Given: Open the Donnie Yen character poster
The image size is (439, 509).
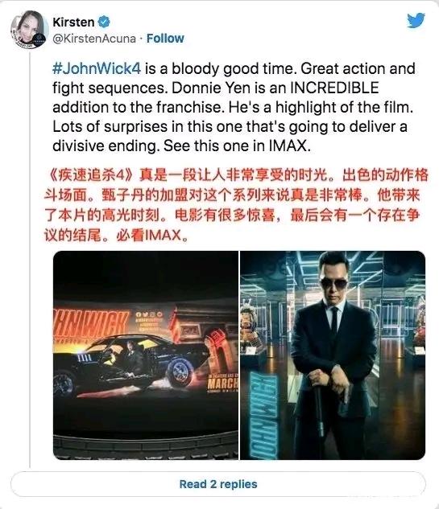Looking at the screenshot, I should tap(333, 355).
